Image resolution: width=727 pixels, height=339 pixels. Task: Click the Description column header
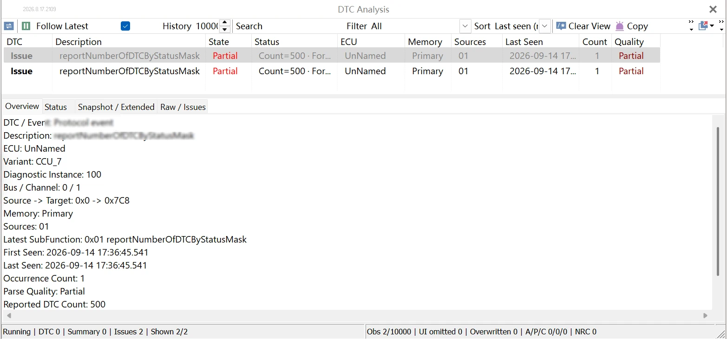pyautogui.click(x=129, y=42)
